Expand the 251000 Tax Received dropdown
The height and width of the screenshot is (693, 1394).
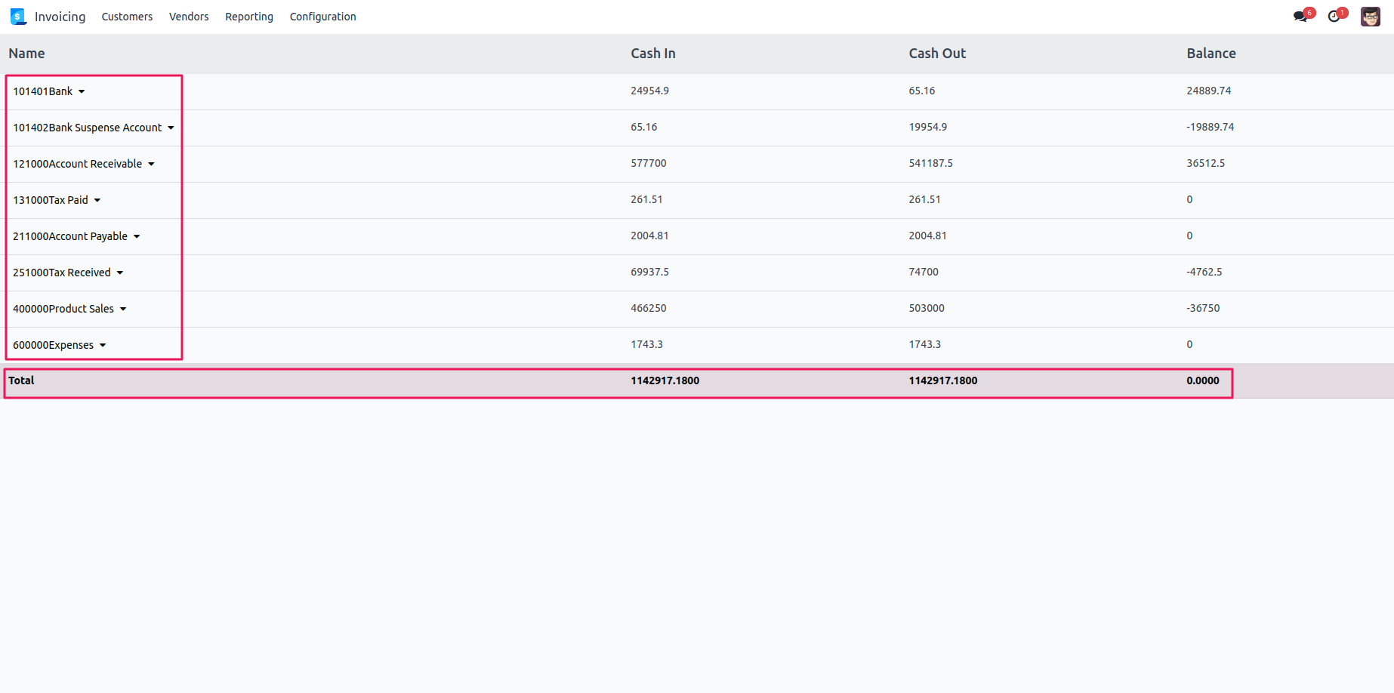point(120,273)
